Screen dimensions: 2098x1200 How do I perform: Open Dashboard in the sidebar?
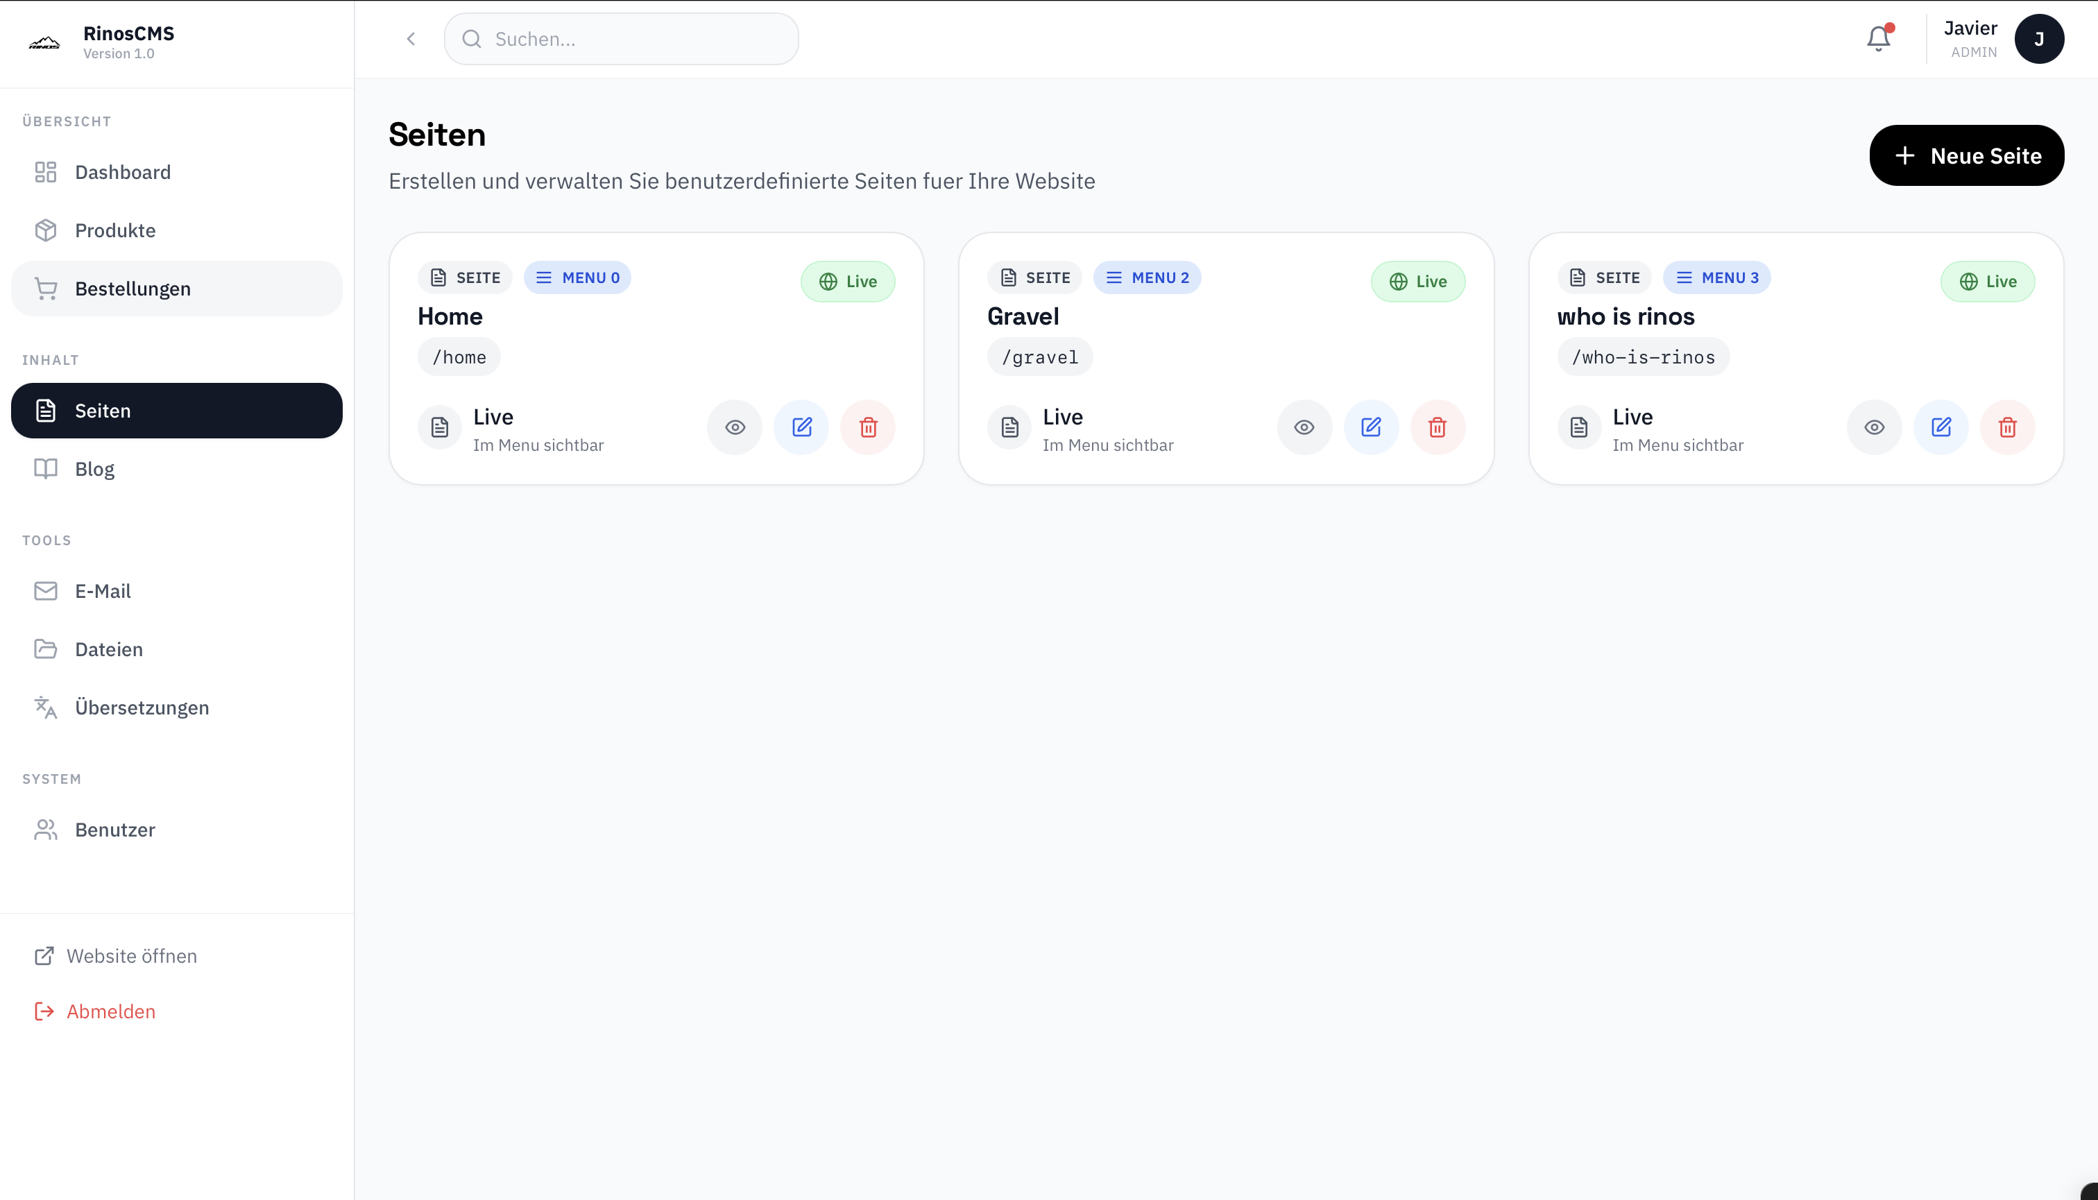(x=176, y=172)
